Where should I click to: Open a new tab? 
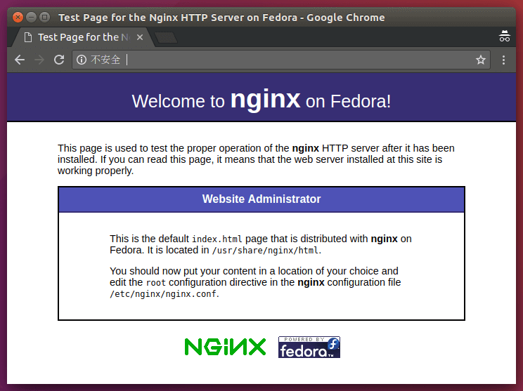[166, 38]
